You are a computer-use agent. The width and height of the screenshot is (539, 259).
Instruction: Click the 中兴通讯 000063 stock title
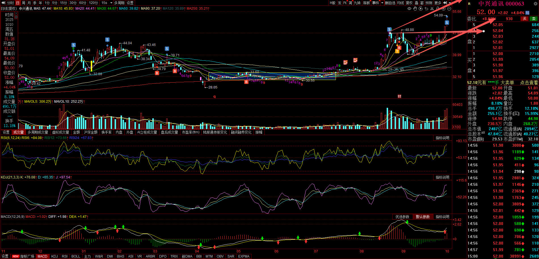point(501,4)
